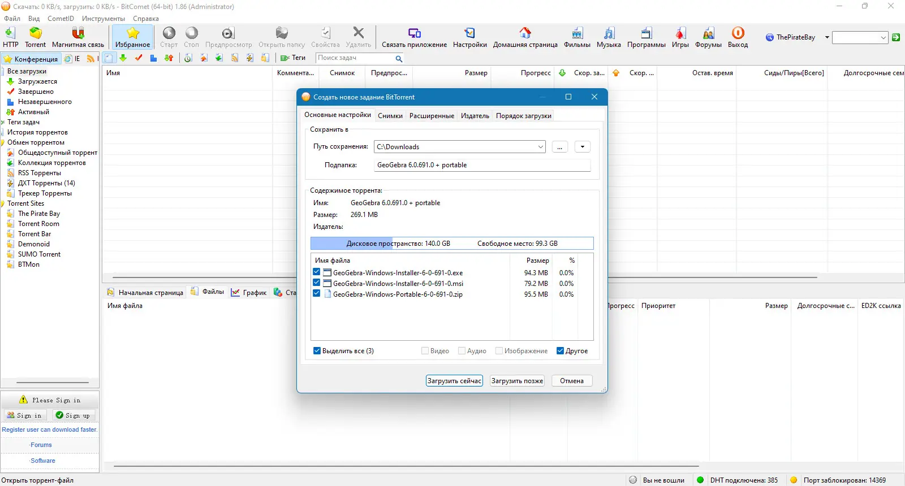905x486 pixels.
Task: Open the HTTP download toolbar icon
Action: click(x=10, y=37)
